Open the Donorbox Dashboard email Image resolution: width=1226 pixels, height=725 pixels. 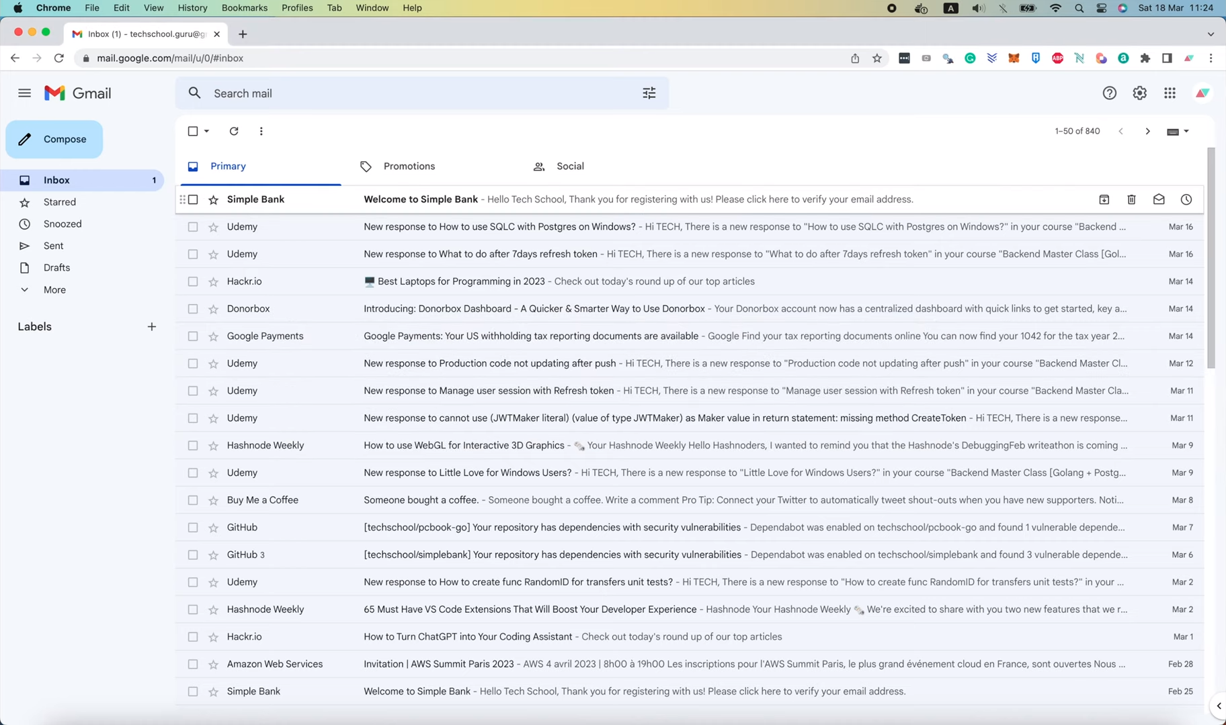point(690,309)
